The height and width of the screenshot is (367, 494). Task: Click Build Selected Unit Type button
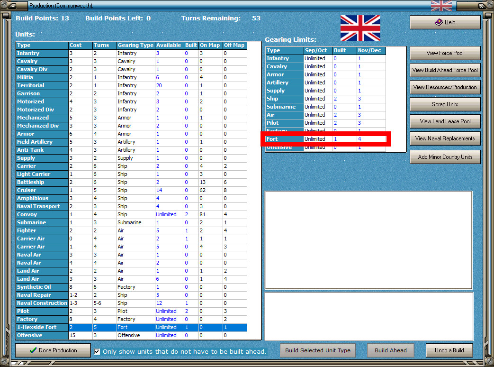(x=317, y=350)
